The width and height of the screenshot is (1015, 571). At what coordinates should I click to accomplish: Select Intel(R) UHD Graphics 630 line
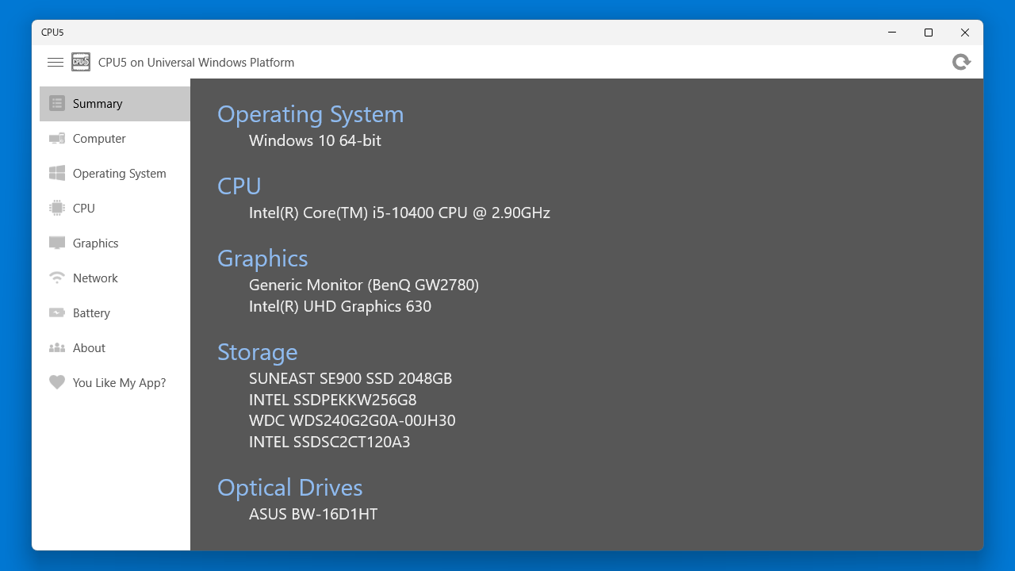pos(340,306)
